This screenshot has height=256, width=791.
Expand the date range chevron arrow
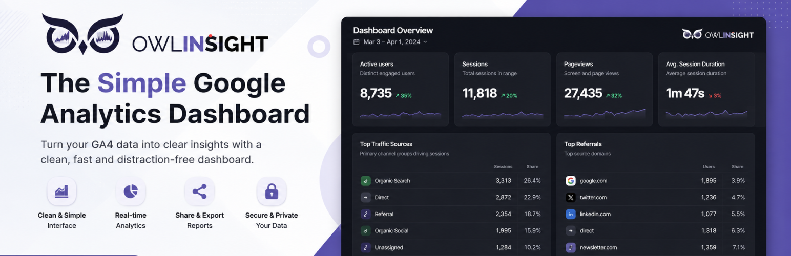pyautogui.click(x=425, y=42)
